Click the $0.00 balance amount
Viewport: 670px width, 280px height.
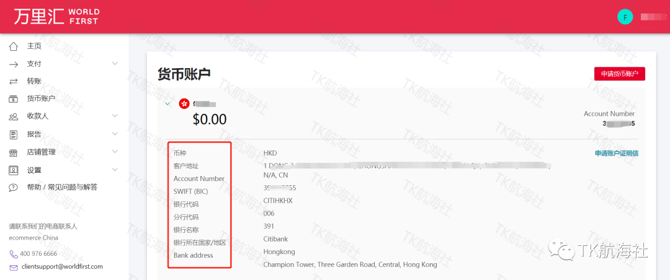[210, 120]
